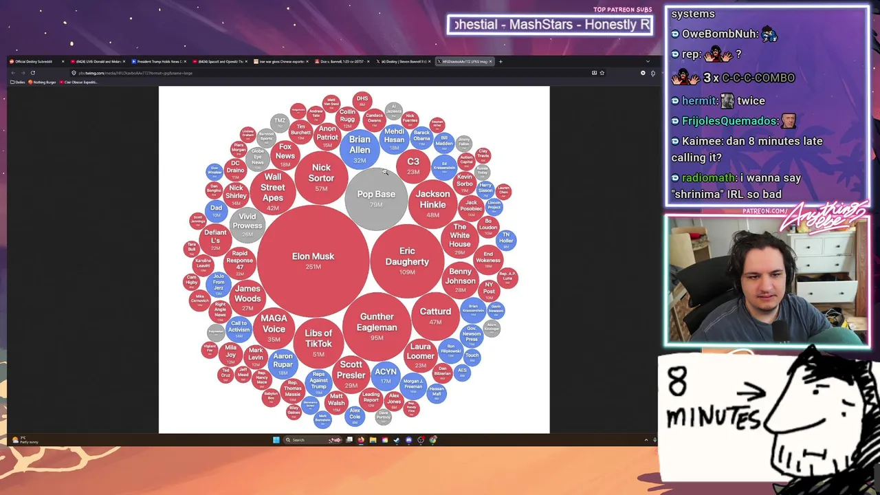This screenshot has height=495, width=880.
Task: Launch Steam from the taskbar
Action: [x=397, y=440]
